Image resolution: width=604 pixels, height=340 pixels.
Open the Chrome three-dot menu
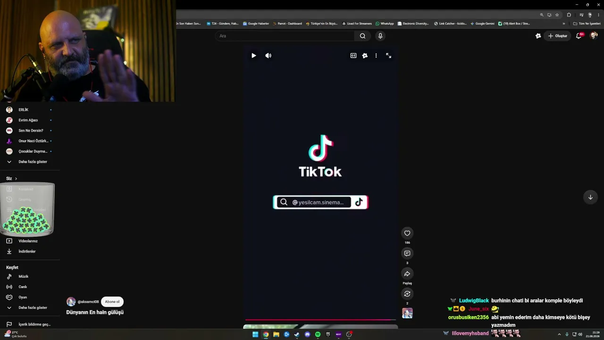pyautogui.click(x=598, y=15)
